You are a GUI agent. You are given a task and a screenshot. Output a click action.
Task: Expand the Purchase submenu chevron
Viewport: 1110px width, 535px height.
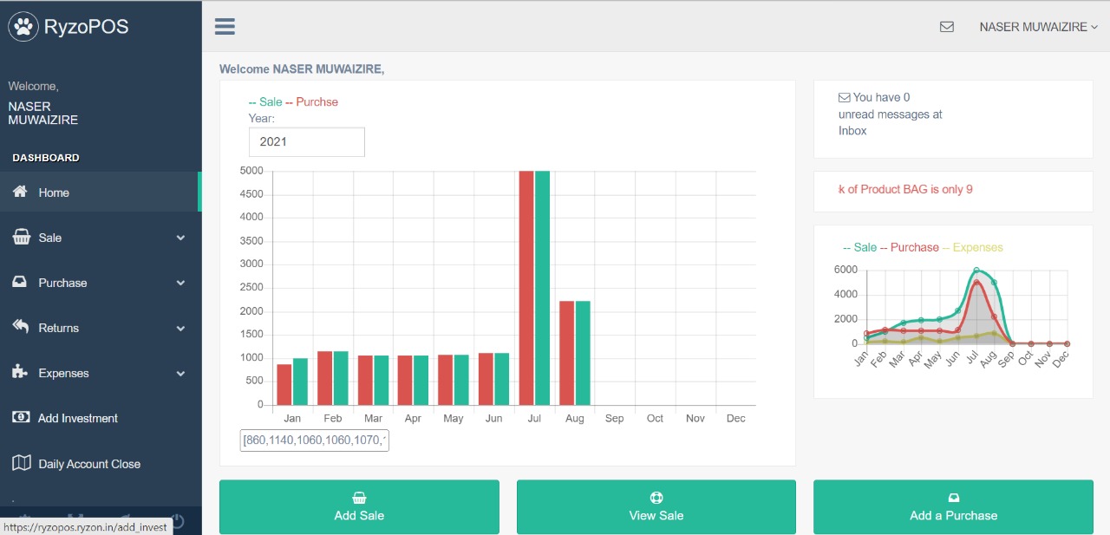coord(180,283)
